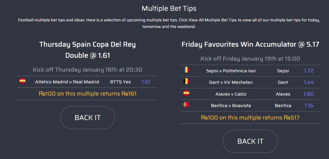Open the Alaves v Cadiz match
The width and height of the screenshot is (329, 159).
coord(231,94)
